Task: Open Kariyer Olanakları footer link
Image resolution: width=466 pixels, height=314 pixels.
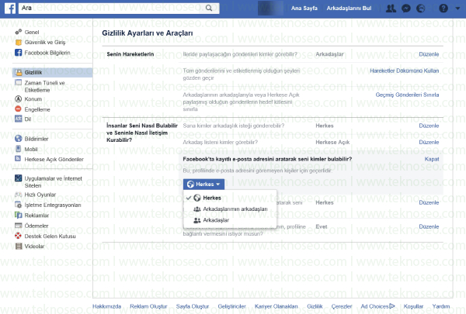Action: pyautogui.click(x=276, y=306)
